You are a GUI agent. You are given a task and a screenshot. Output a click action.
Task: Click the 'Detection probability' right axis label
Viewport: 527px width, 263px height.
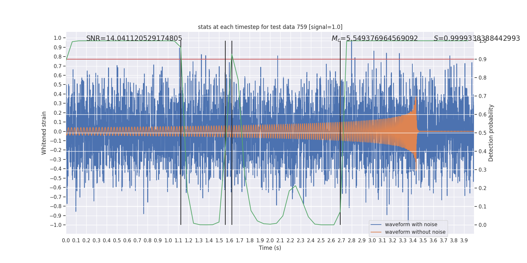click(491, 133)
